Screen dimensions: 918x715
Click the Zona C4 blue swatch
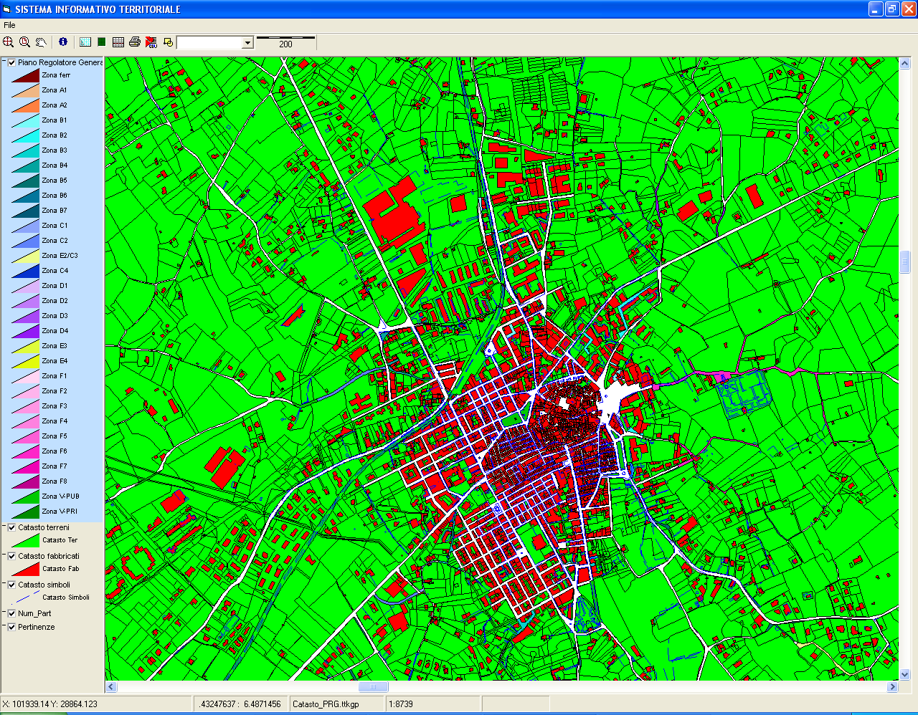point(25,271)
